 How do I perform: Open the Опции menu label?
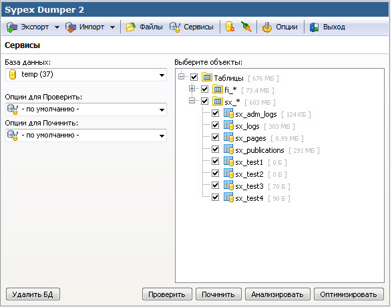click(286, 27)
